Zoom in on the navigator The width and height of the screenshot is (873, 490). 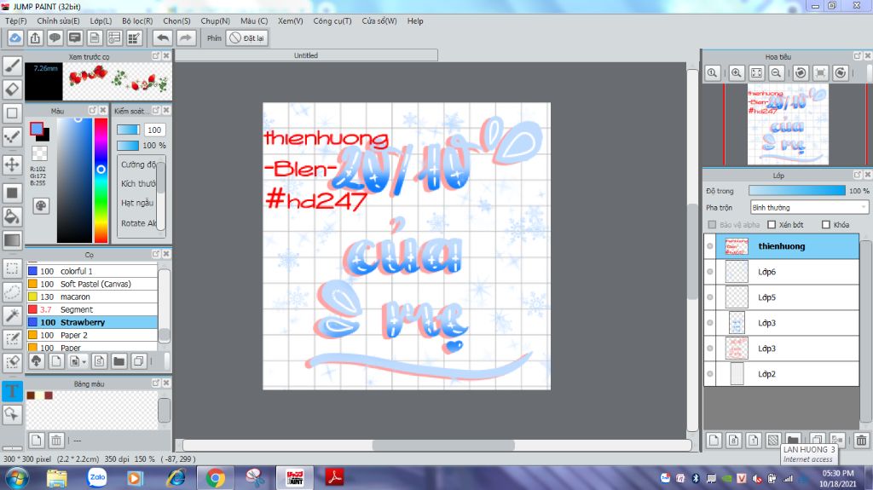pyautogui.click(x=736, y=73)
